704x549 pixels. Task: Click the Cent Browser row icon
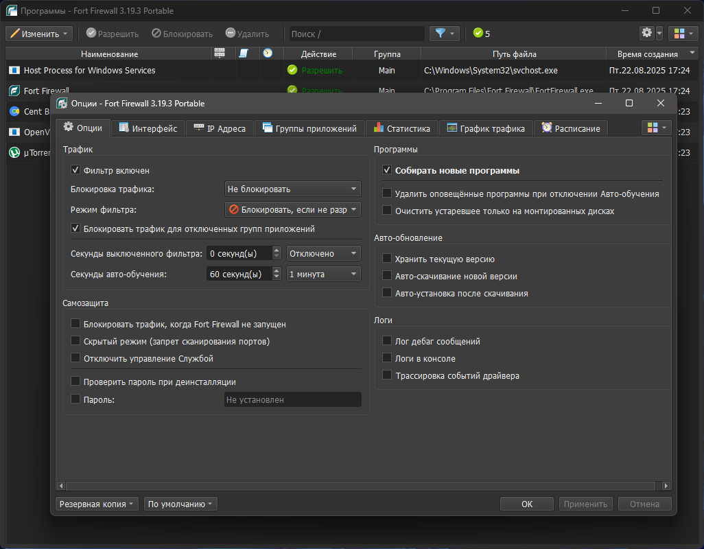tap(14, 111)
